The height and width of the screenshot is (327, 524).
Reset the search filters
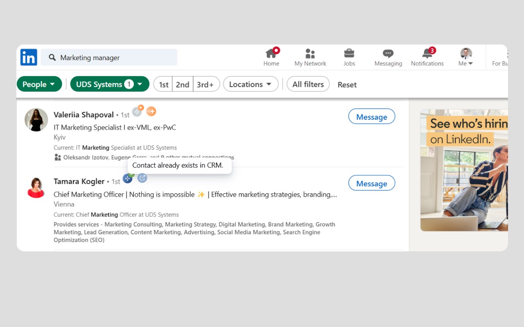coord(347,85)
